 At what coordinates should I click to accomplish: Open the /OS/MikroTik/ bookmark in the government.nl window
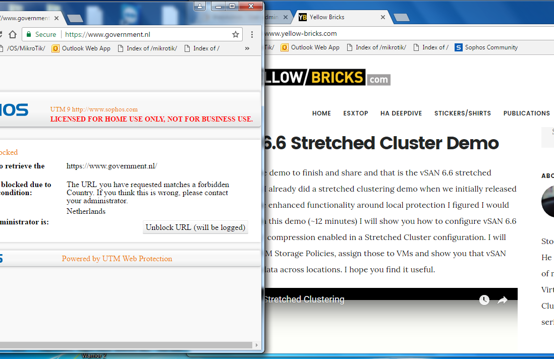click(23, 48)
